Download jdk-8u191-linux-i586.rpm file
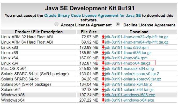 [127, 47]
